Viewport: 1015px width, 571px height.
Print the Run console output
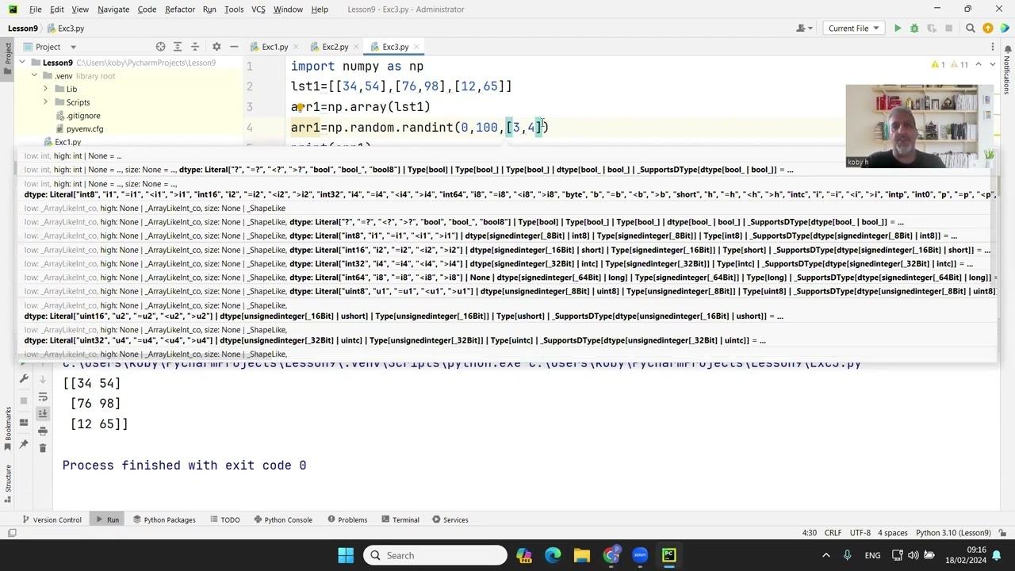[x=43, y=431]
